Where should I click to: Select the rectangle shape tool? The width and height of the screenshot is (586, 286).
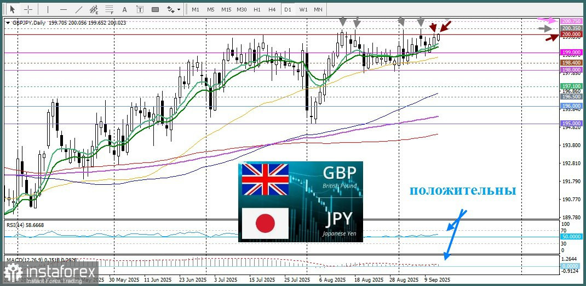click(155, 9)
